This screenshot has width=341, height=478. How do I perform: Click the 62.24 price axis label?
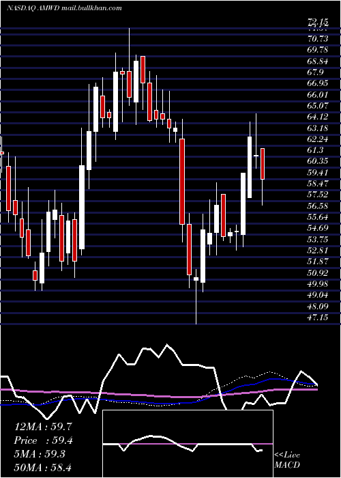318,139
